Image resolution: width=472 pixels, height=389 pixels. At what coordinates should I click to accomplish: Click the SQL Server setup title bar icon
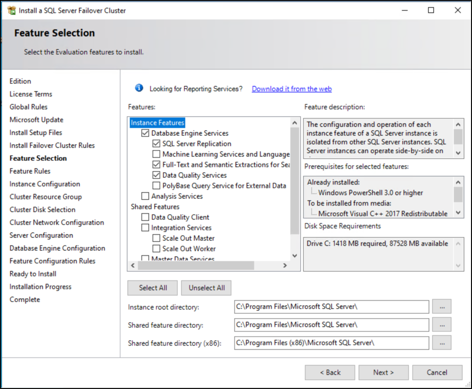[x=11, y=10]
